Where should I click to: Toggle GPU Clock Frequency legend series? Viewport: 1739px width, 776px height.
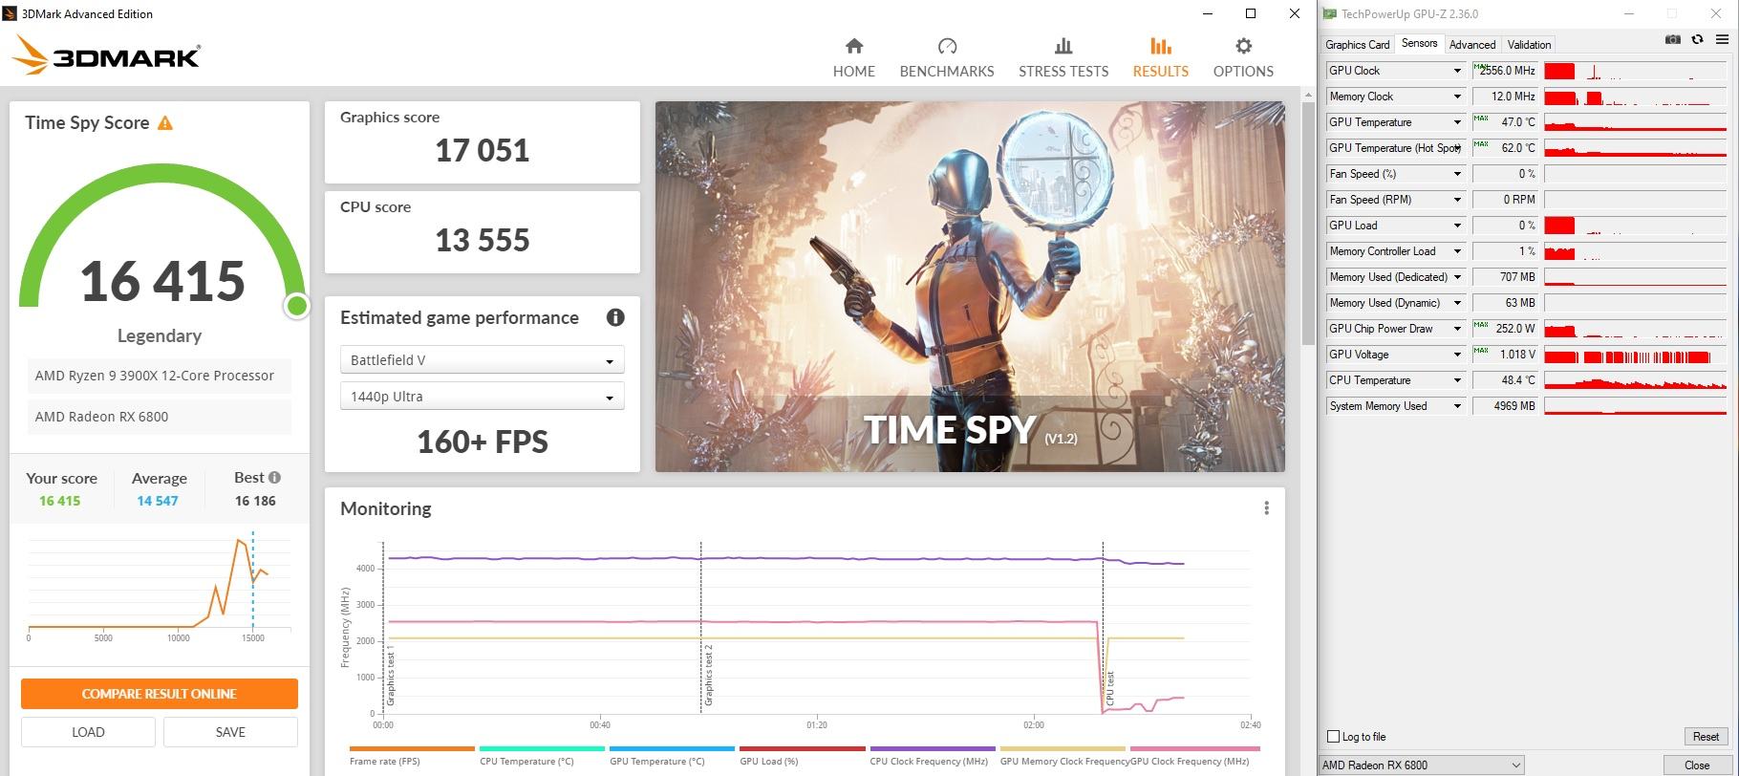tap(1194, 755)
